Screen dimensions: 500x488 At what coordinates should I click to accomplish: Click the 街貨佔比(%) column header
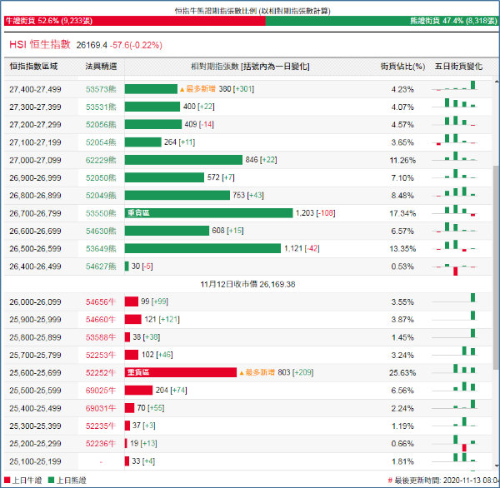[x=402, y=67]
